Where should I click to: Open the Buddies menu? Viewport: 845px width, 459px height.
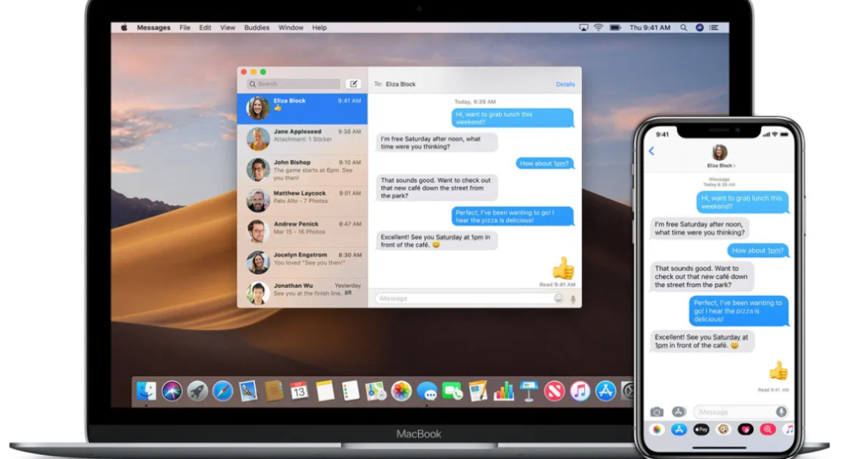[256, 27]
